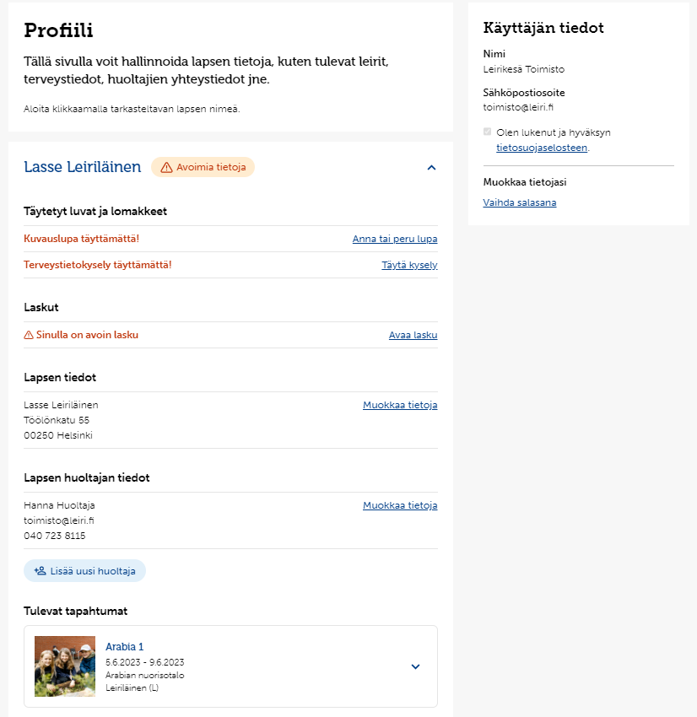Expand the Arabia 1 event card
The image size is (697, 717).
(415, 666)
